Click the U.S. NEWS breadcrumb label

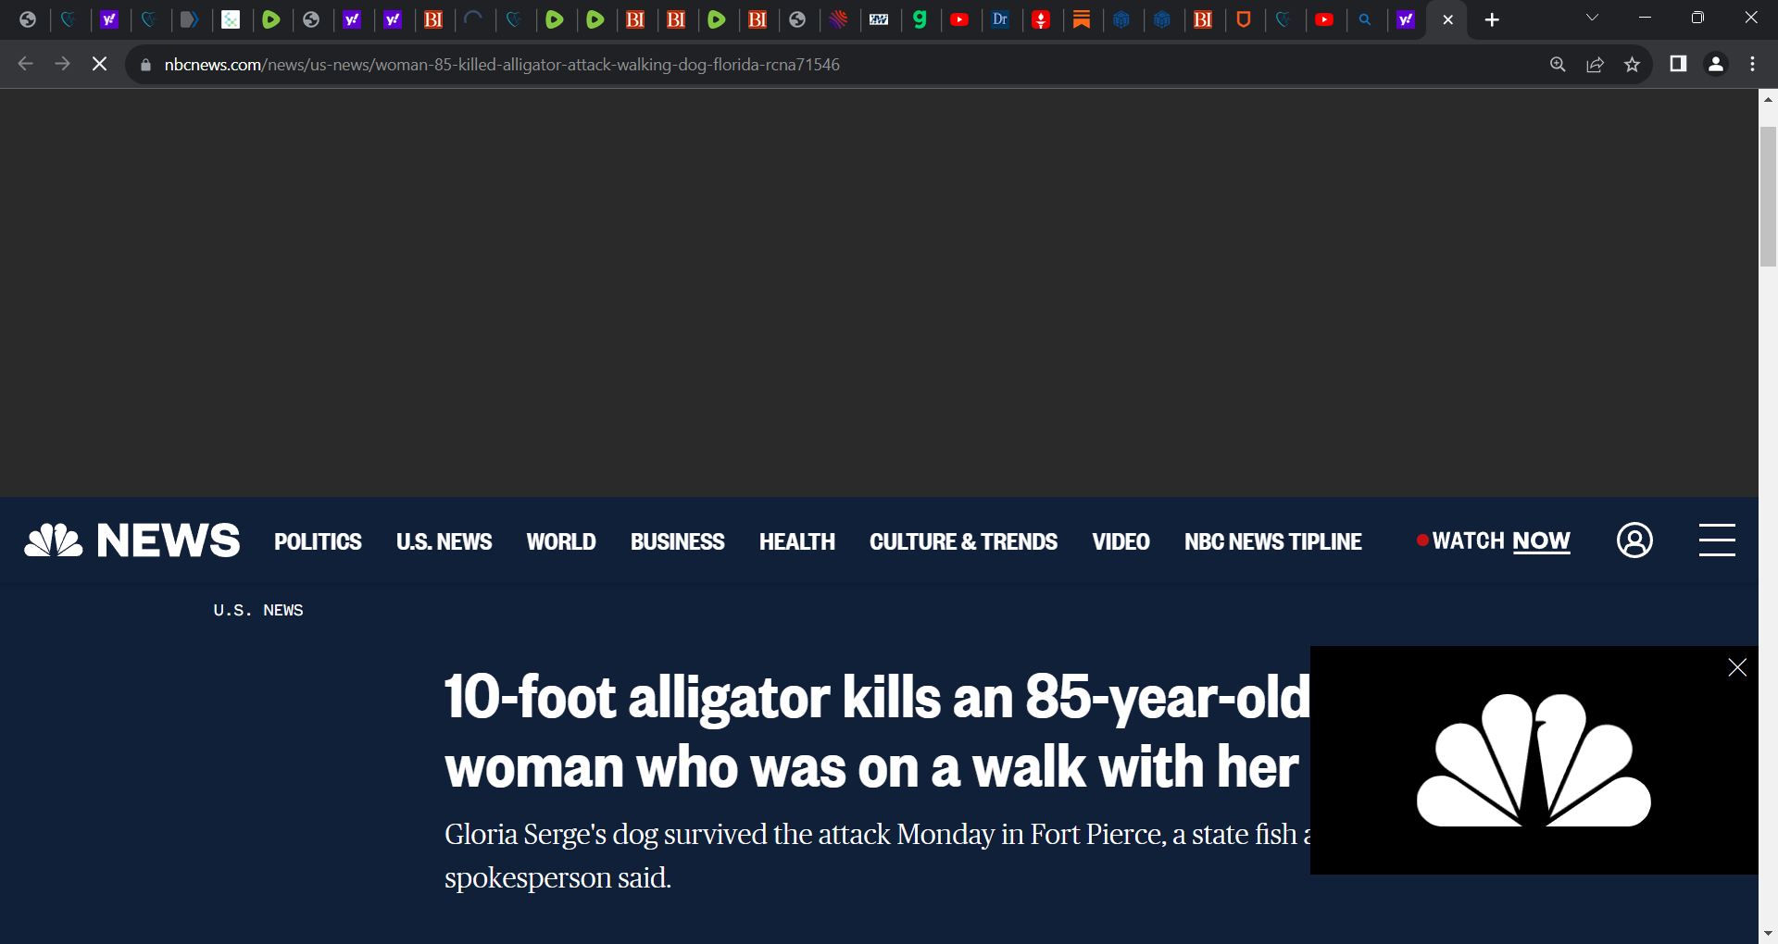point(258,610)
